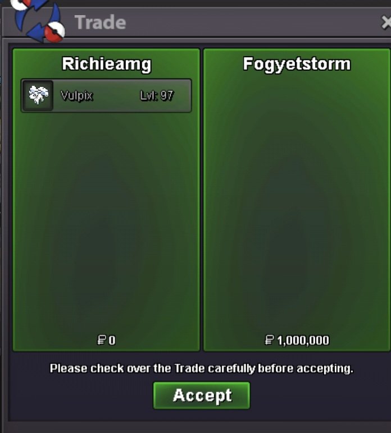Viewport: 391px width, 433px height.
Task: Select the Vulpix sprite icon
Action: (38, 95)
